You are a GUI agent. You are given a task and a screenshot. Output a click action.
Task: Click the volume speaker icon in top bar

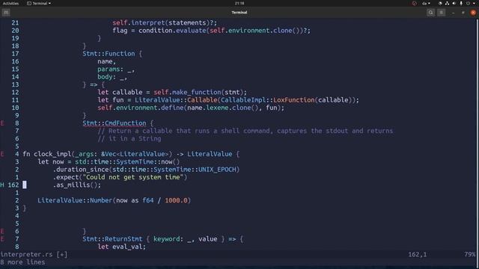click(x=454, y=3)
